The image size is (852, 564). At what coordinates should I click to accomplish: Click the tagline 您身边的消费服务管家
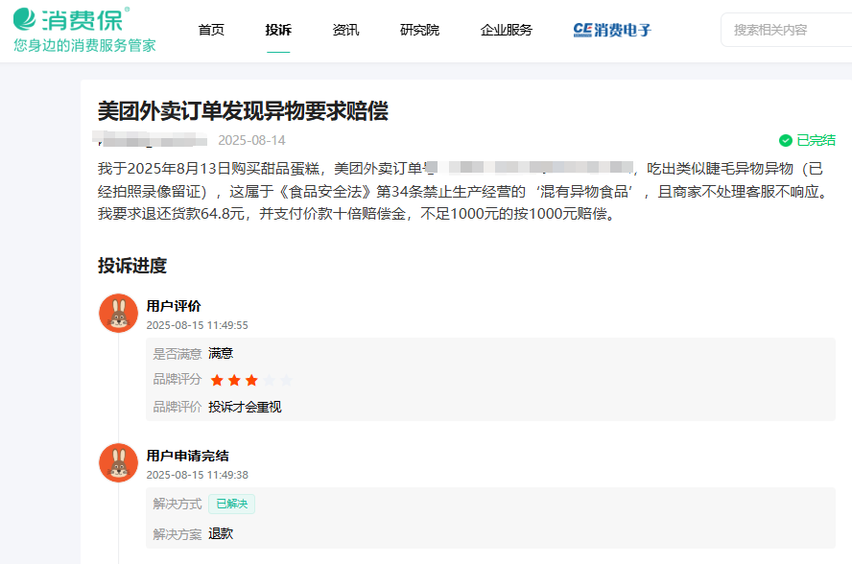tap(84, 46)
